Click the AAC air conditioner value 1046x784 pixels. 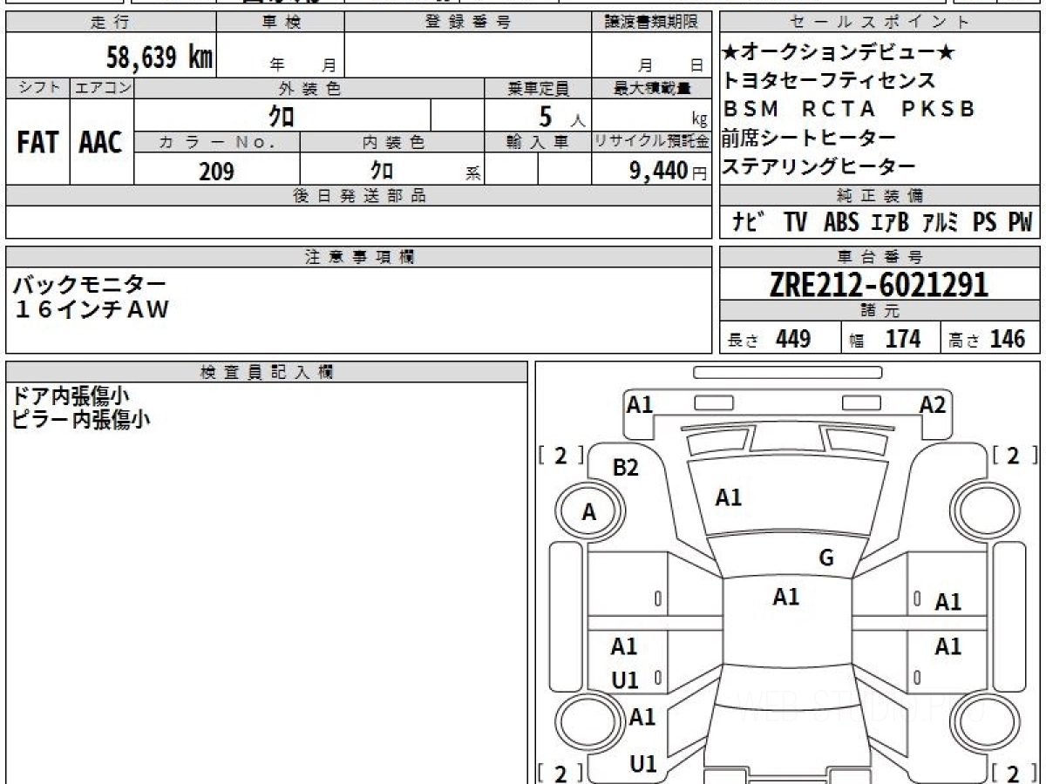click(101, 144)
